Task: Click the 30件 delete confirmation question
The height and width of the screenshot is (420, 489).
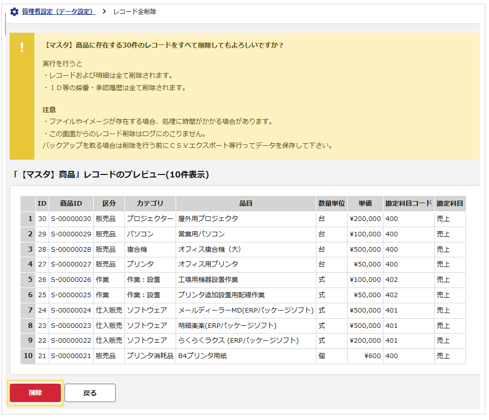Action: coord(163,45)
